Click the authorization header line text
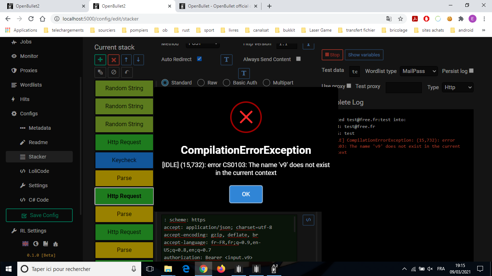Viewport: 492px width, 276px height. click(x=208, y=257)
